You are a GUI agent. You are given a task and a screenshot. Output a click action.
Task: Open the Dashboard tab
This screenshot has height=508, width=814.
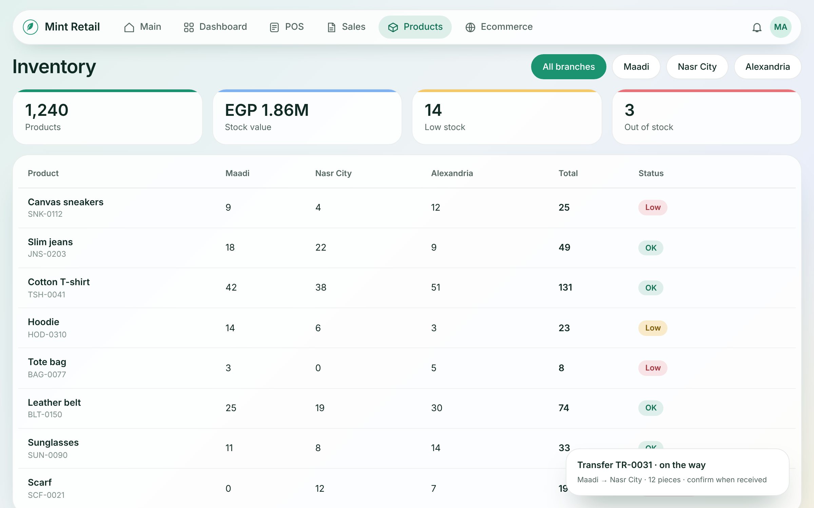tap(215, 27)
